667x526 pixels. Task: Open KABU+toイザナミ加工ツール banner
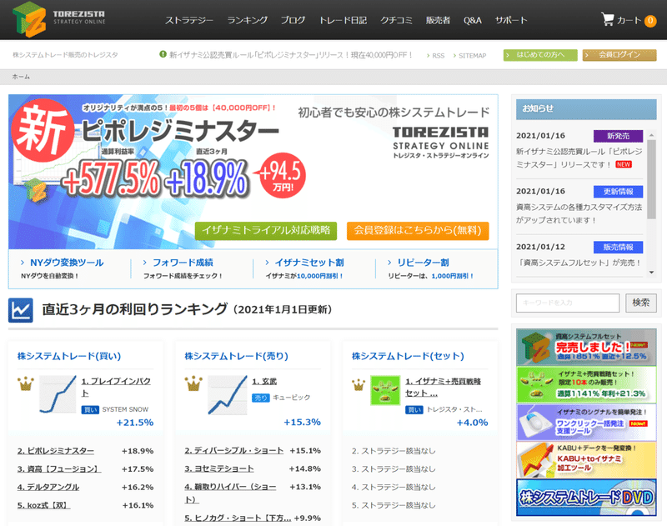[586, 459]
